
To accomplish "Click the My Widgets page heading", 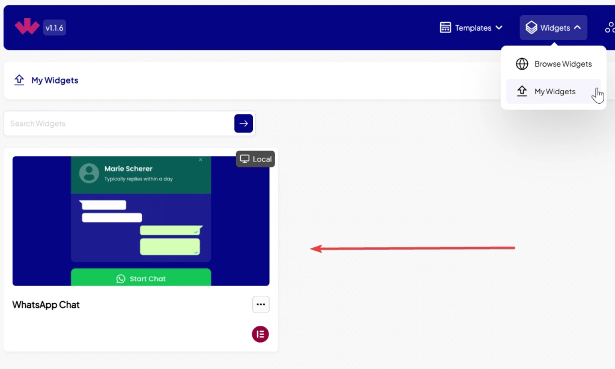I will pos(55,80).
